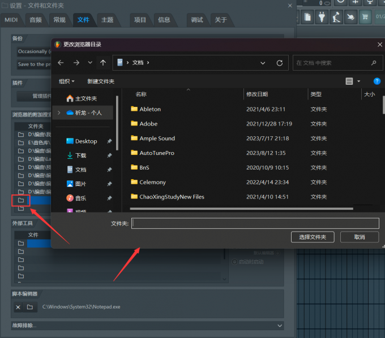
Task: Open the 'Save to the pr' dropdown
Action: (34, 64)
